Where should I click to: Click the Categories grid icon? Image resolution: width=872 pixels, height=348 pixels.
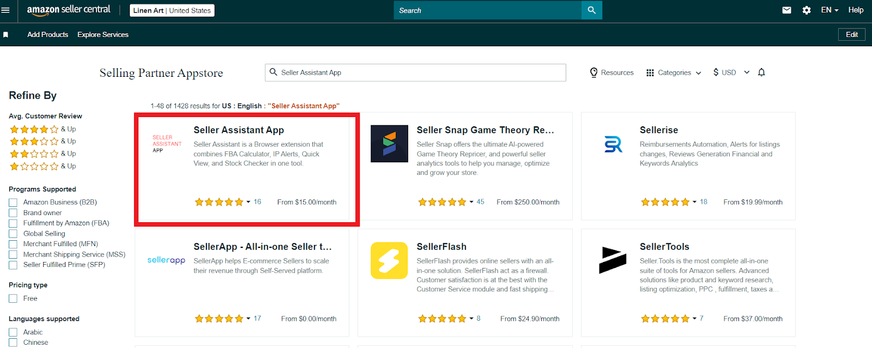[650, 72]
